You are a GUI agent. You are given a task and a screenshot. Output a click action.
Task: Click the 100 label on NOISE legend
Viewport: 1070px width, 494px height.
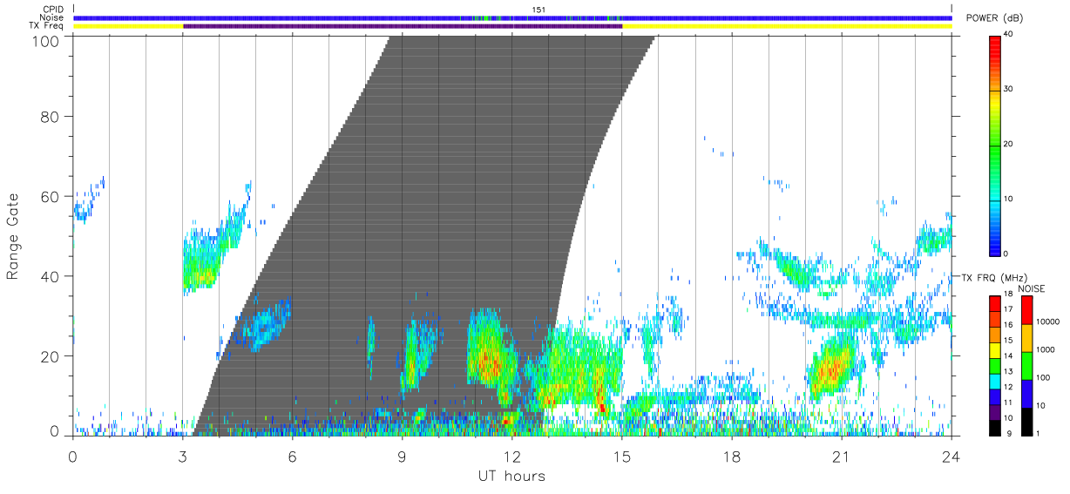1041,377
